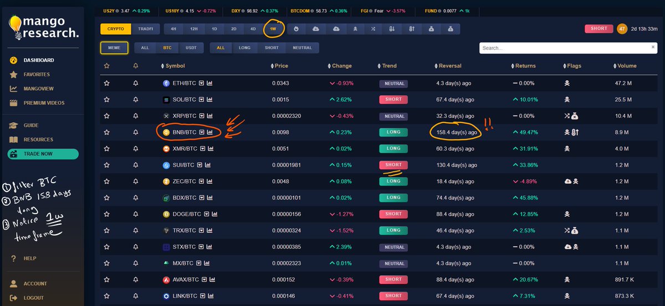Open chart icon for SOL/BTC
Viewport: 665px width, 306px height.
[210, 100]
